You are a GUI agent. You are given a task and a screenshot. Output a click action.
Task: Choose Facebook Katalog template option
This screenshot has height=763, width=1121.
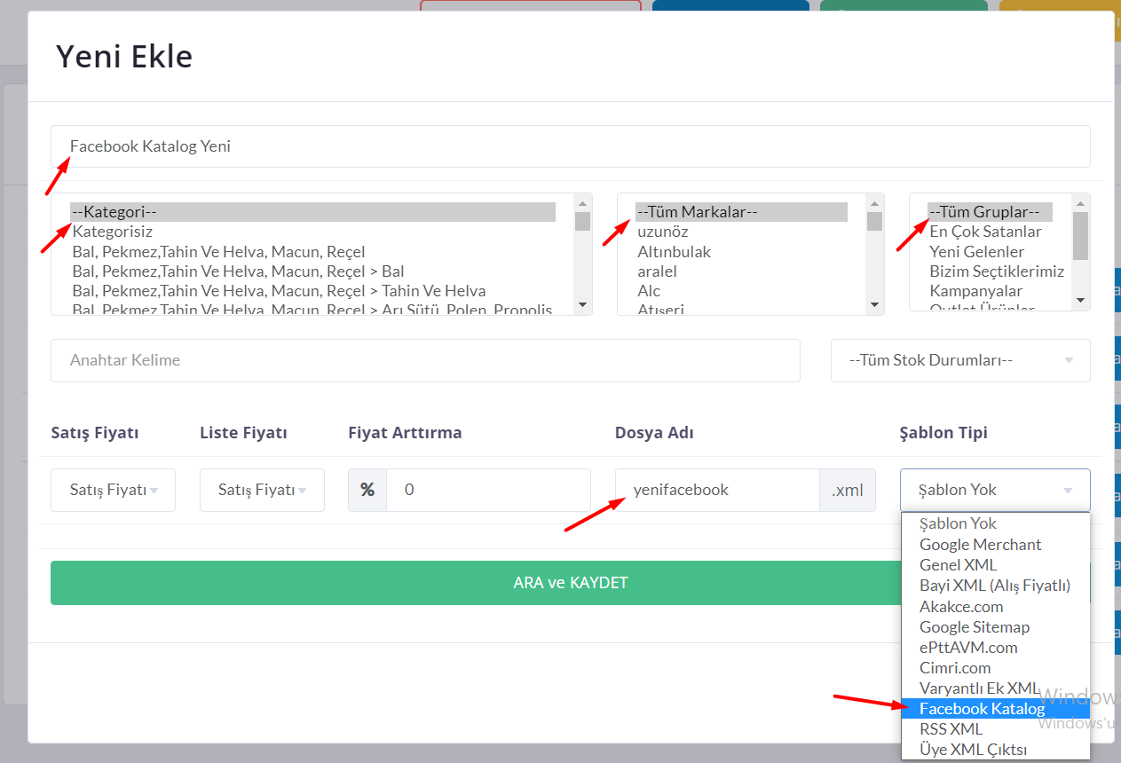click(995, 708)
